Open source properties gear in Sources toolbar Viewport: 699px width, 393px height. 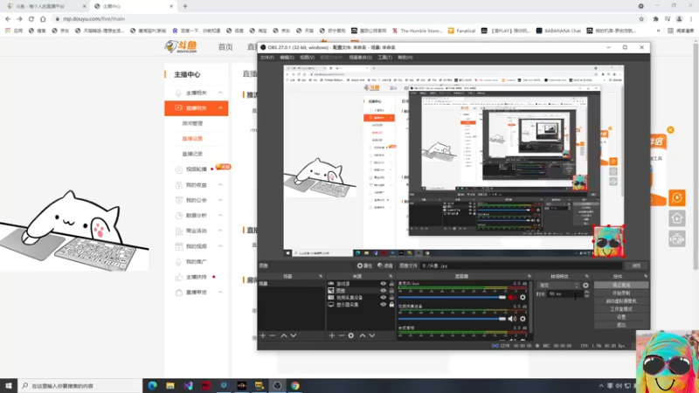[x=351, y=335]
